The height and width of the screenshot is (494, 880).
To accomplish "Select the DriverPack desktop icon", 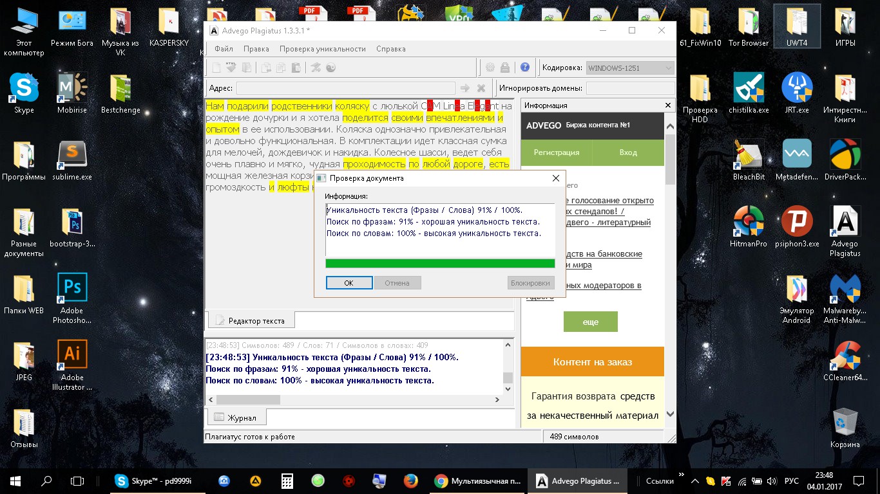I will (x=845, y=161).
